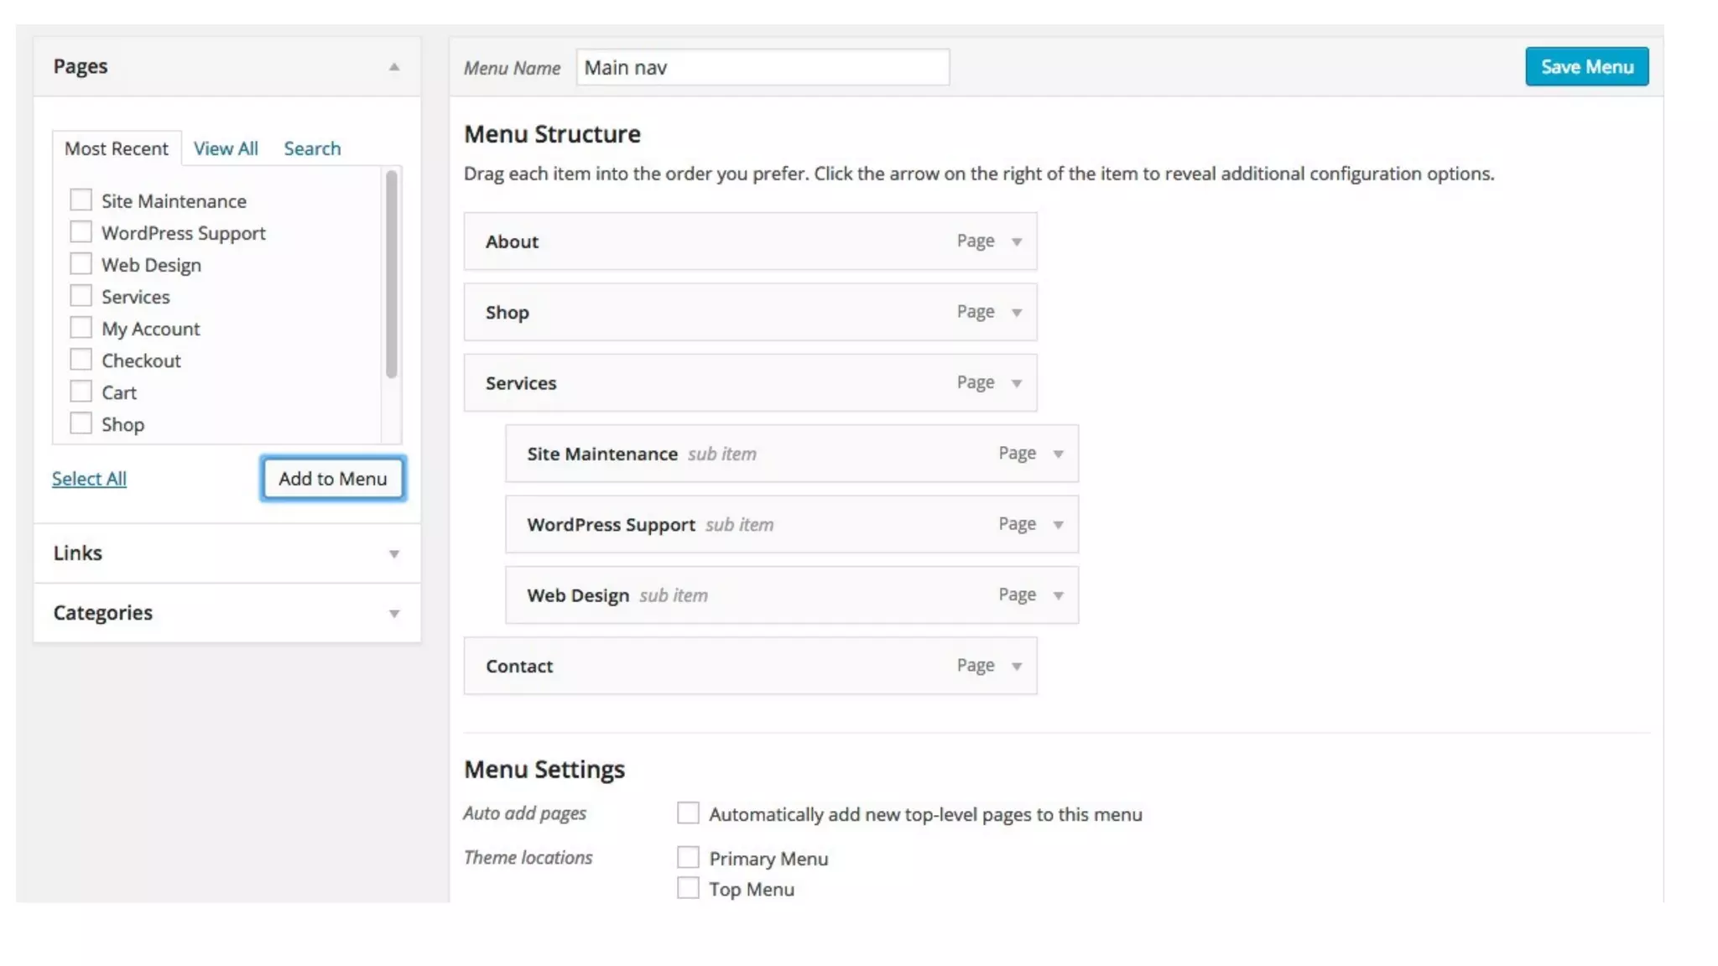Enable automatically add new top-level pages
1718x966 pixels.
tap(688, 813)
